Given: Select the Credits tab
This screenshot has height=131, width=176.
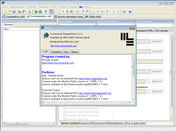Looking at the screenshot, I should tap(45, 51).
